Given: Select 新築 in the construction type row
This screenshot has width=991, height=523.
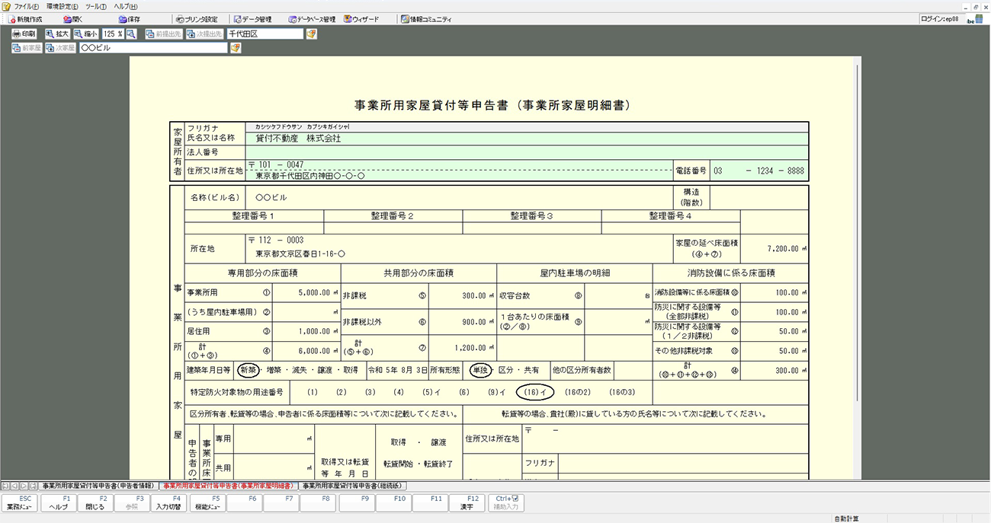Looking at the screenshot, I should tap(249, 371).
